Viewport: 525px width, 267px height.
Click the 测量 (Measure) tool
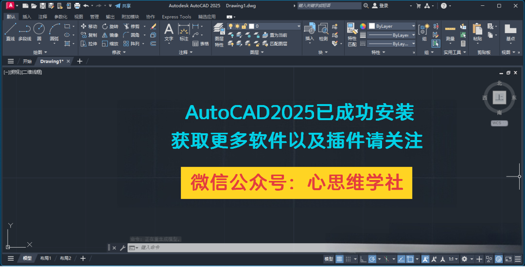[x=450, y=34]
